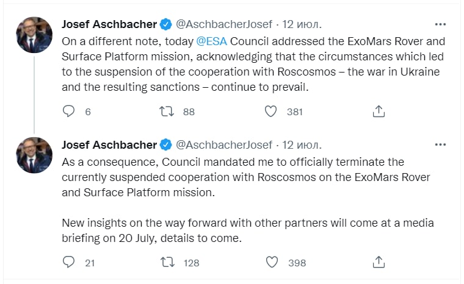The height and width of the screenshot is (284, 464).
Task: Like the first tweet with 381 likes
Action: [272, 112]
